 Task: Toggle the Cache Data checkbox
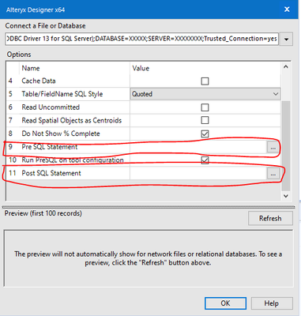coord(205,81)
